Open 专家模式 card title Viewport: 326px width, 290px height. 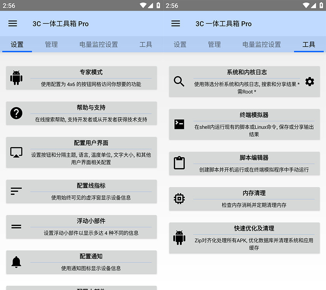coord(91,72)
